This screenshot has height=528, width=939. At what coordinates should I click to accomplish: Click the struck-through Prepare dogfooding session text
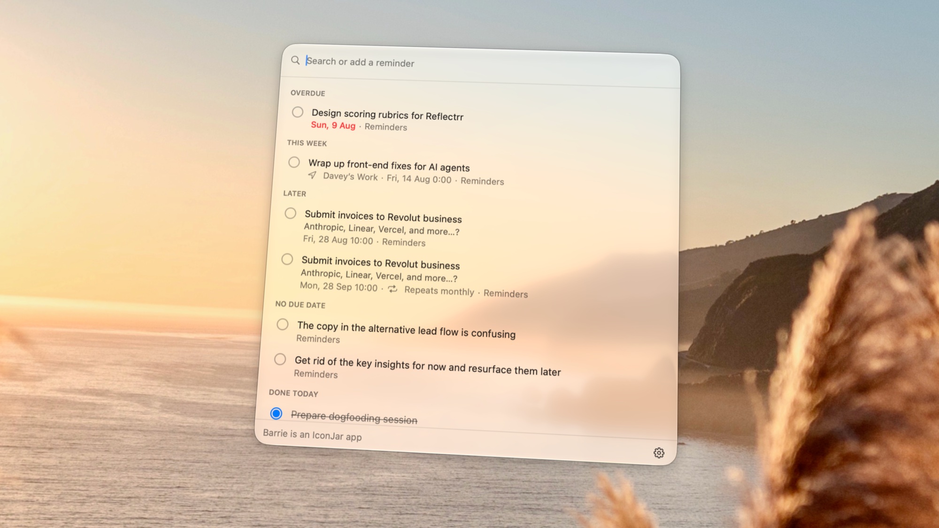354,417
